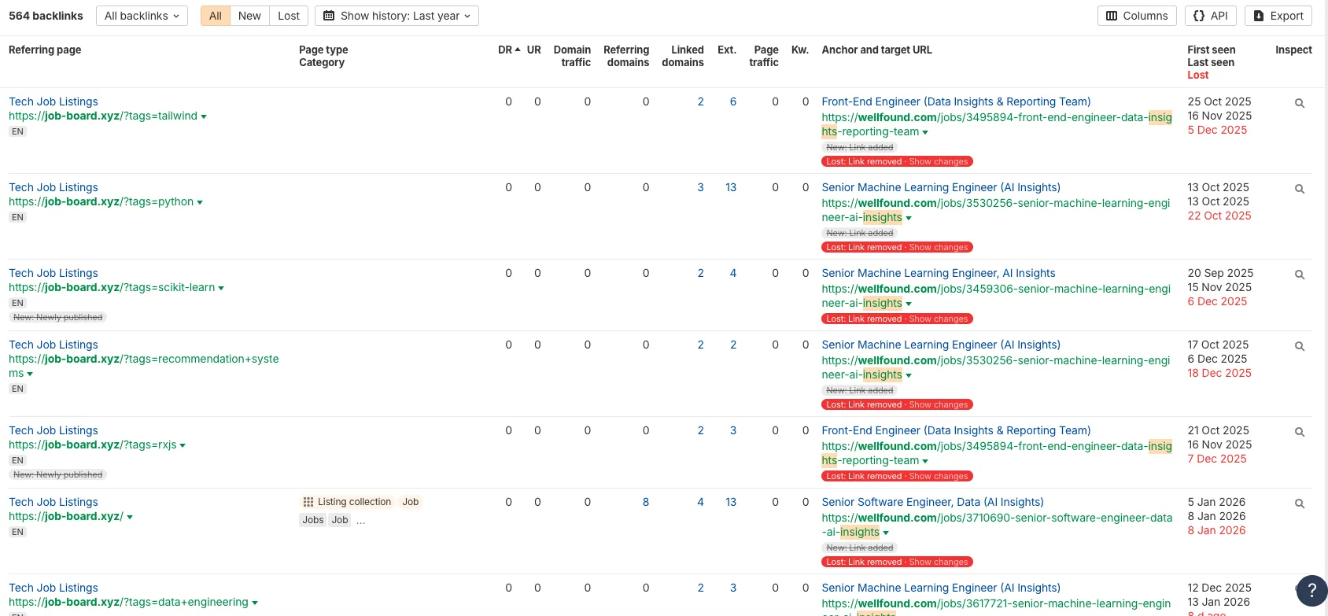Viewport: 1328px width, 616px height.
Task: Inspect the python tag backlink row
Action: pyautogui.click(x=1300, y=190)
